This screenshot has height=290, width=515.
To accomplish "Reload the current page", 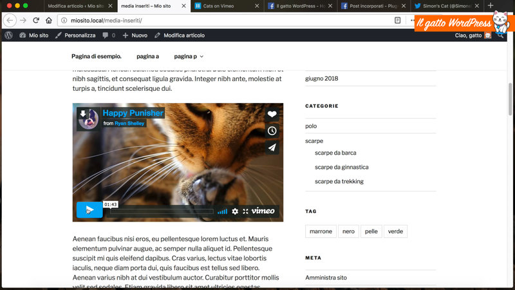I will coord(36,21).
